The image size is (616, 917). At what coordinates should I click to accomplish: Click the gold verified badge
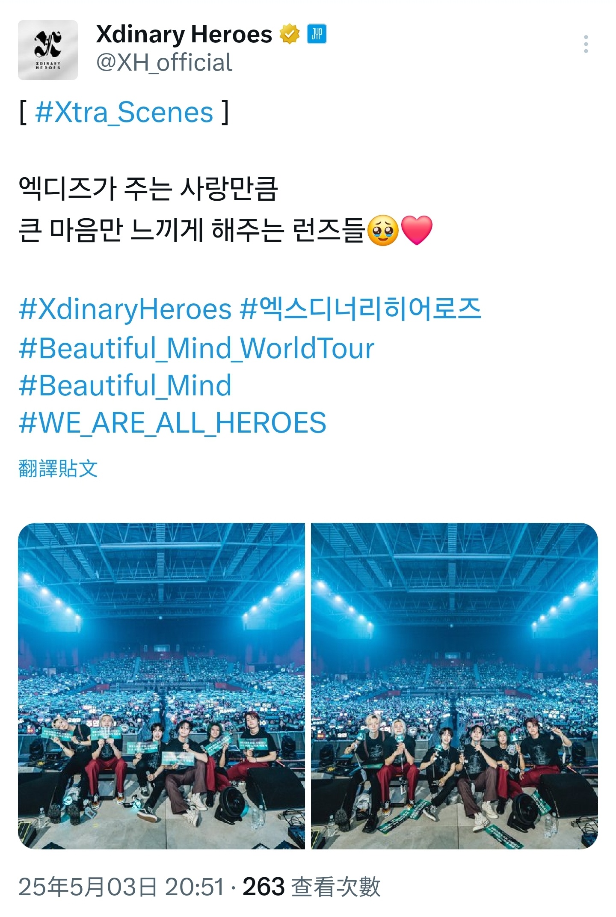(x=290, y=34)
